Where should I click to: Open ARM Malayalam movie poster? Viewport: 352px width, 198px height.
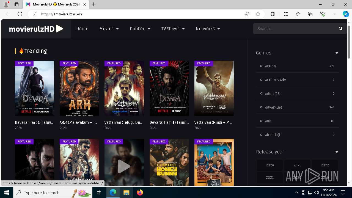[x=79, y=88]
